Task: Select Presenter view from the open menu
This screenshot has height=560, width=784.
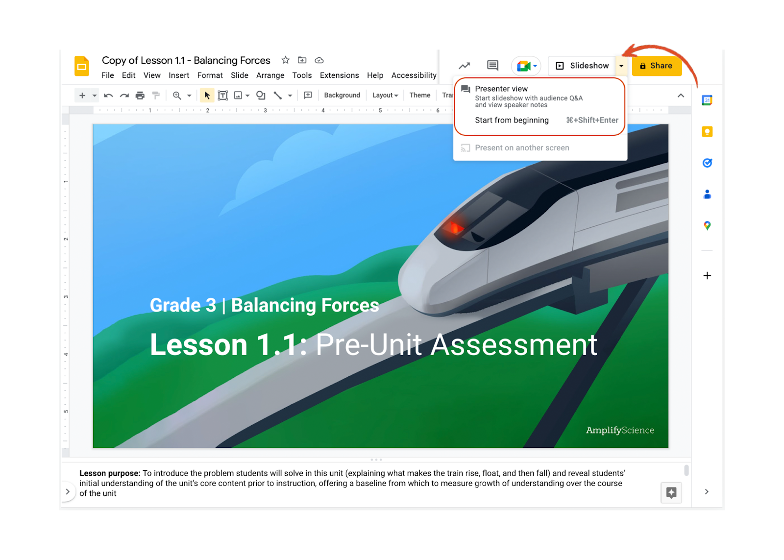Action: tap(501, 89)
